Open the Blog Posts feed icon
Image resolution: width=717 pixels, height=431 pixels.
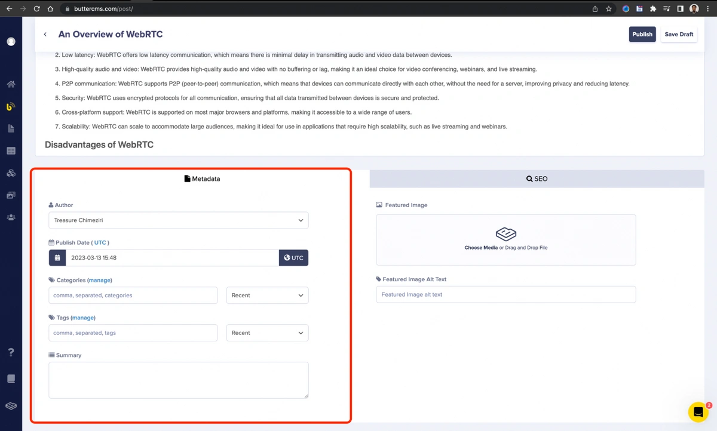click(x=11, y=107)
